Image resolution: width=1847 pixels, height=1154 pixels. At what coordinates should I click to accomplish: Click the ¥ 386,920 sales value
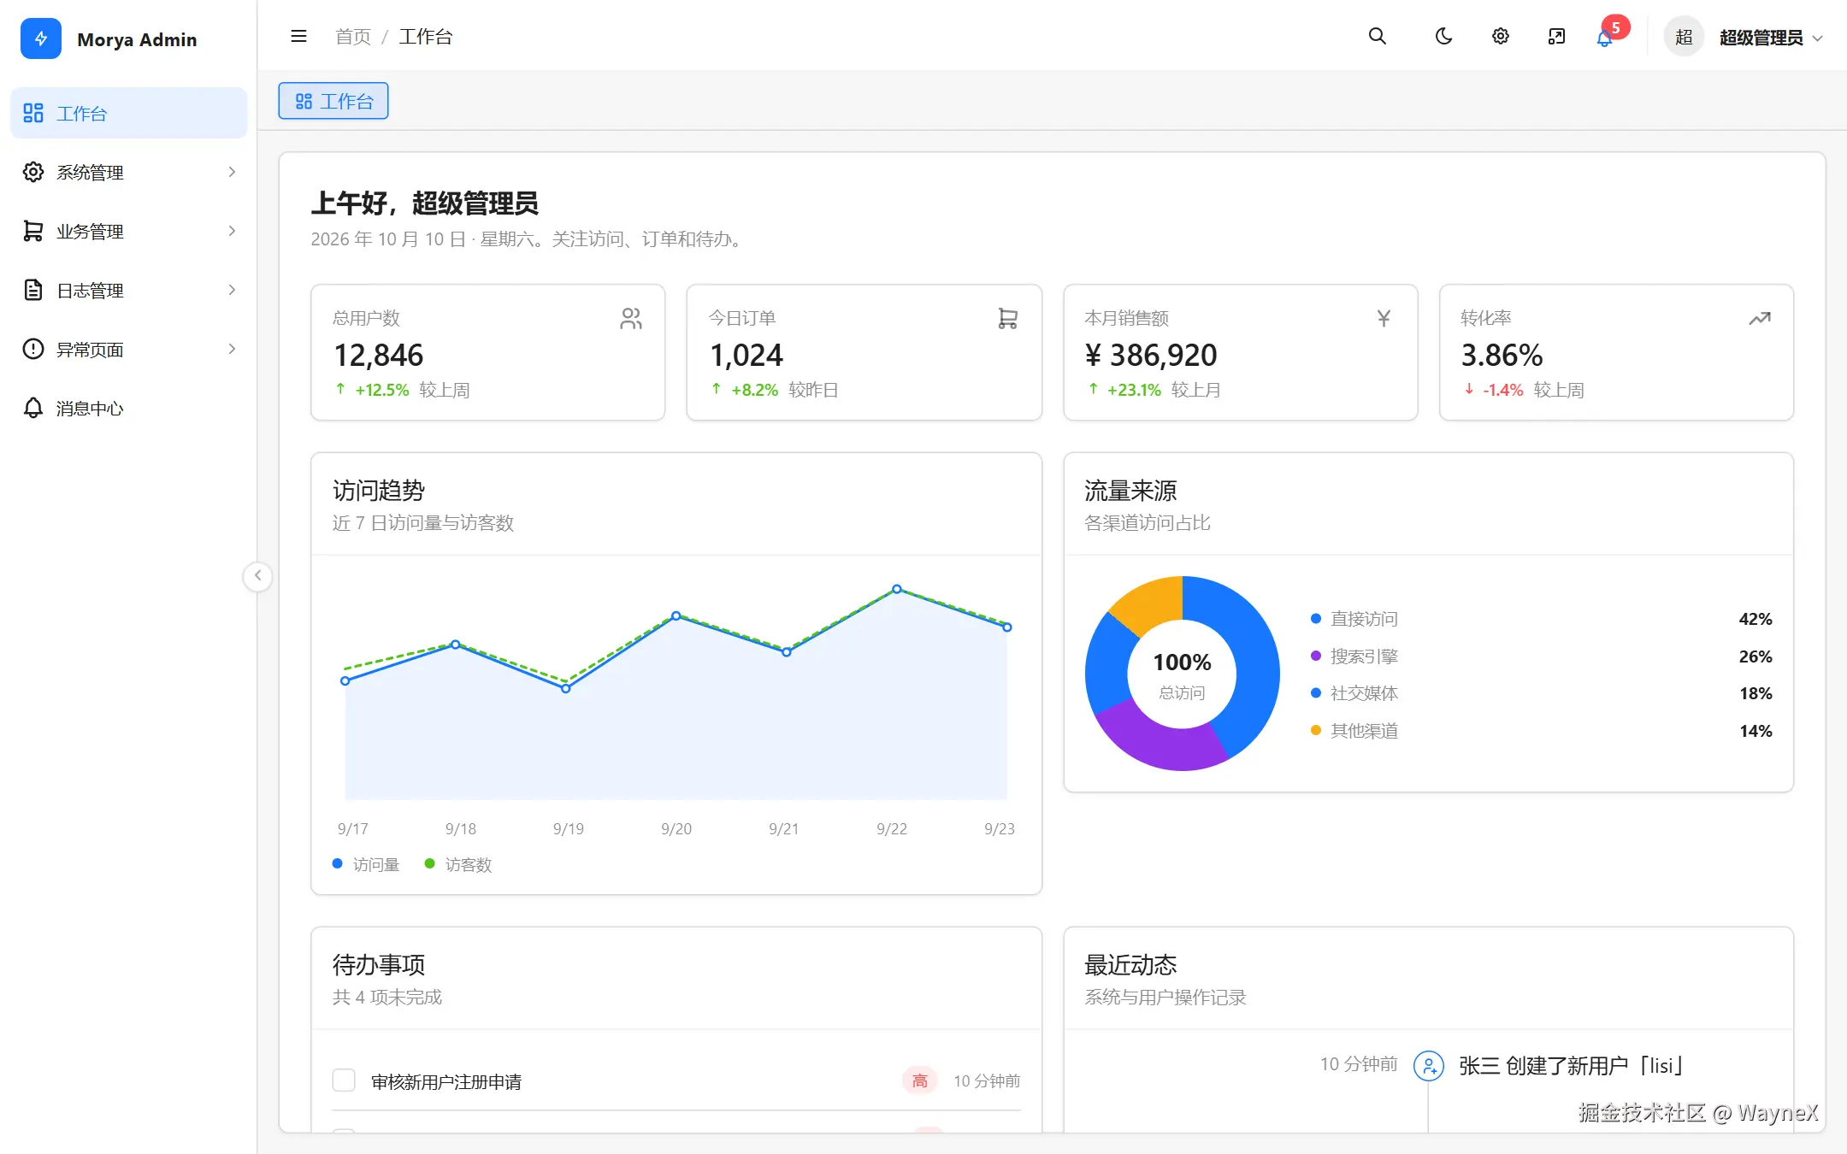click(x=1151, y=355)
